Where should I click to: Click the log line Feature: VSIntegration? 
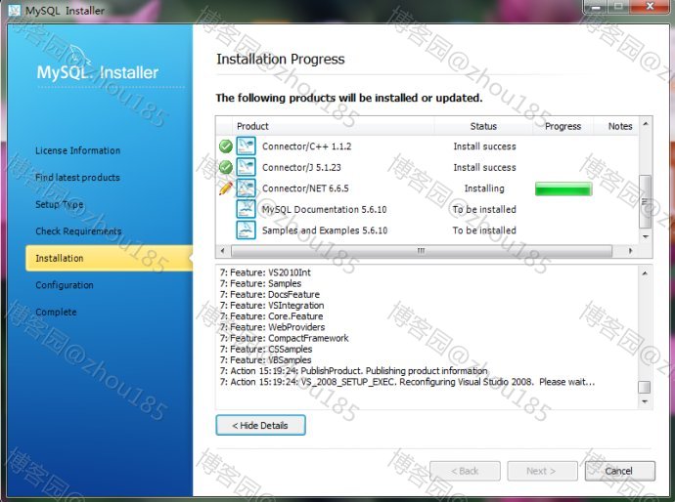pos(272,305)
